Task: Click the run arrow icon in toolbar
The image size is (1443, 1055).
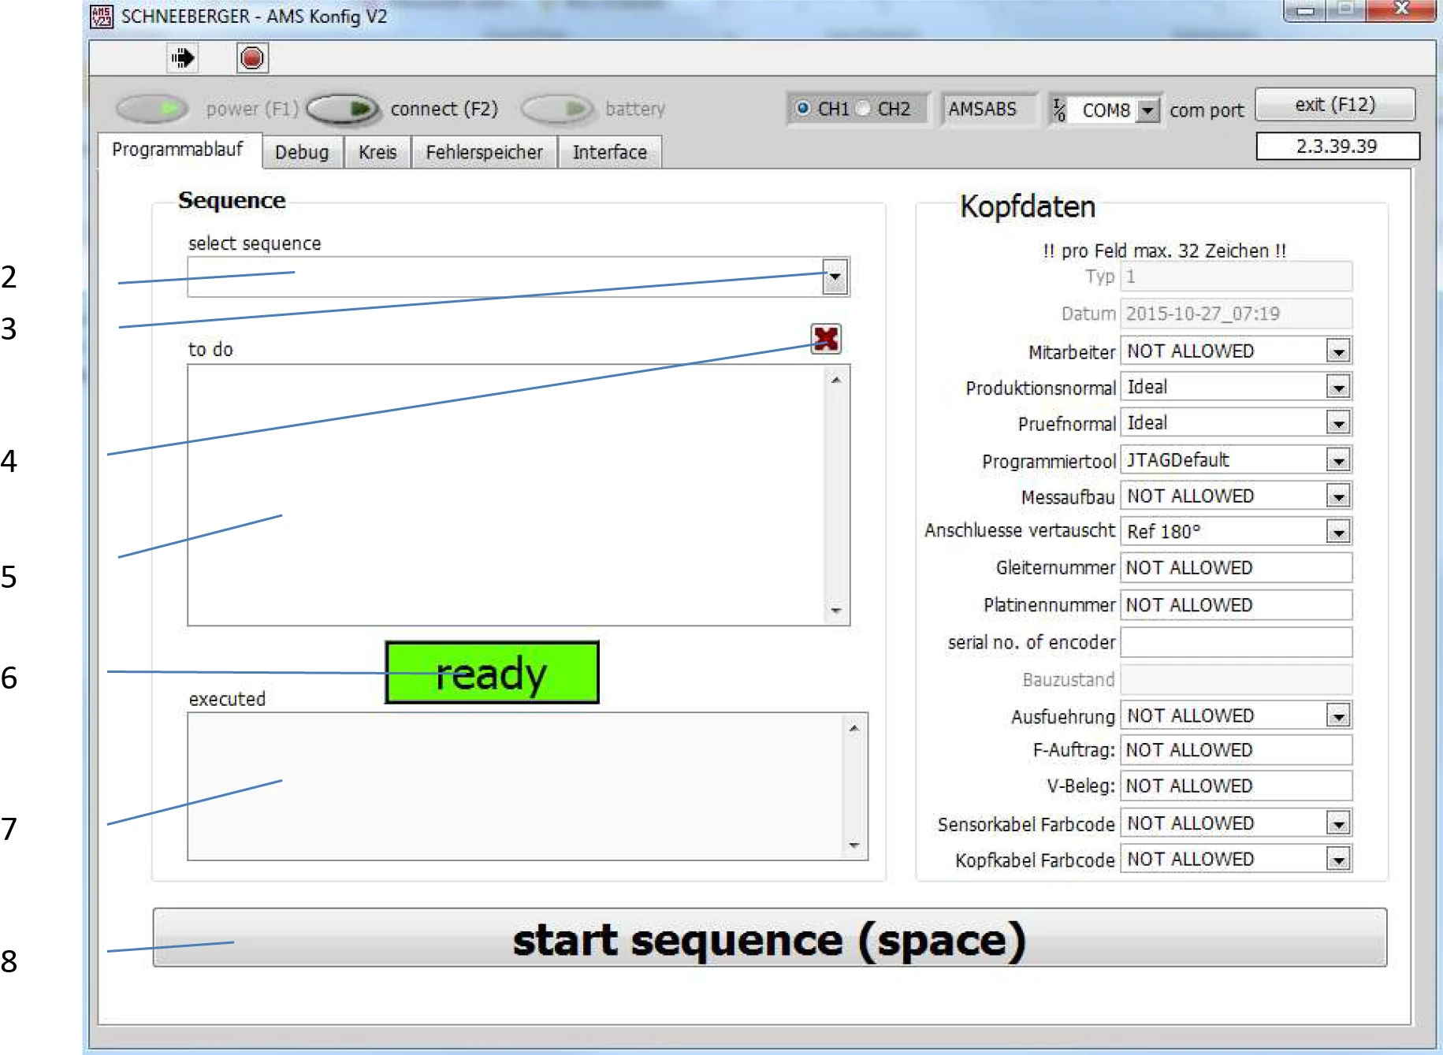Action: click(183, 58)
